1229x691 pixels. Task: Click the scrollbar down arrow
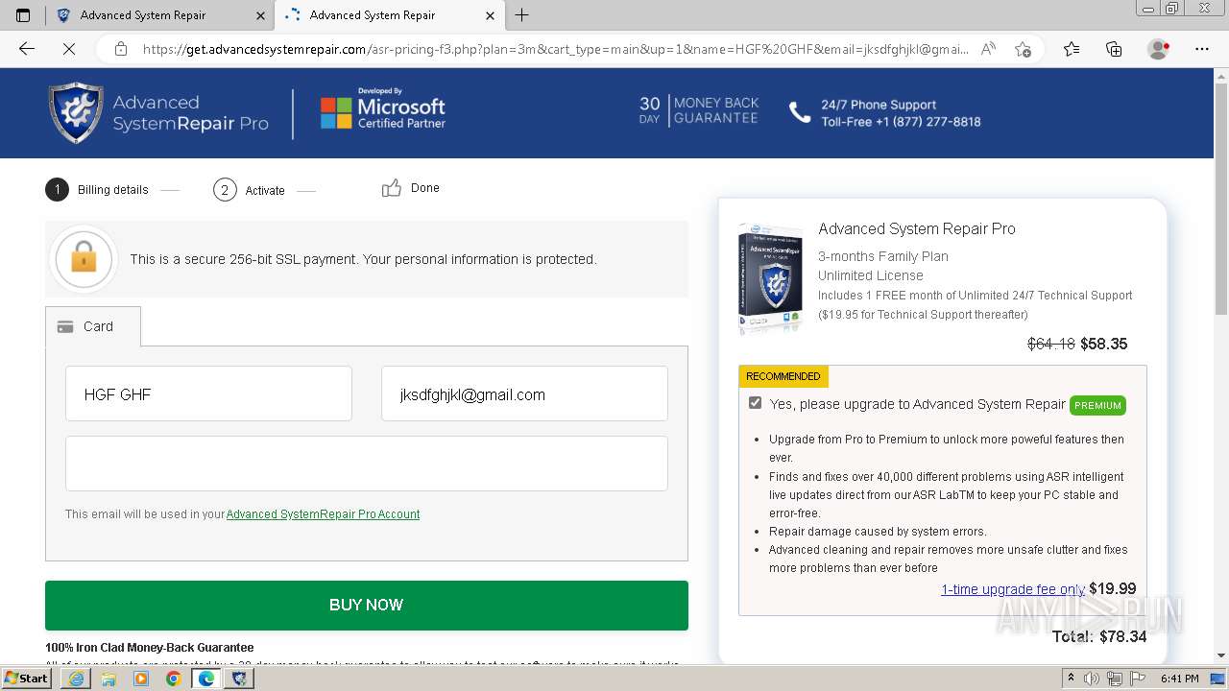(1220, 655)
